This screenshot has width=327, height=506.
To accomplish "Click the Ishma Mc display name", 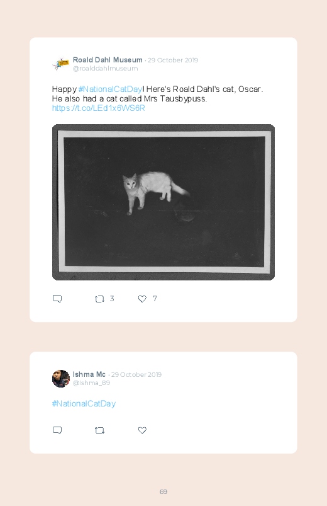I will coord(89,374).
